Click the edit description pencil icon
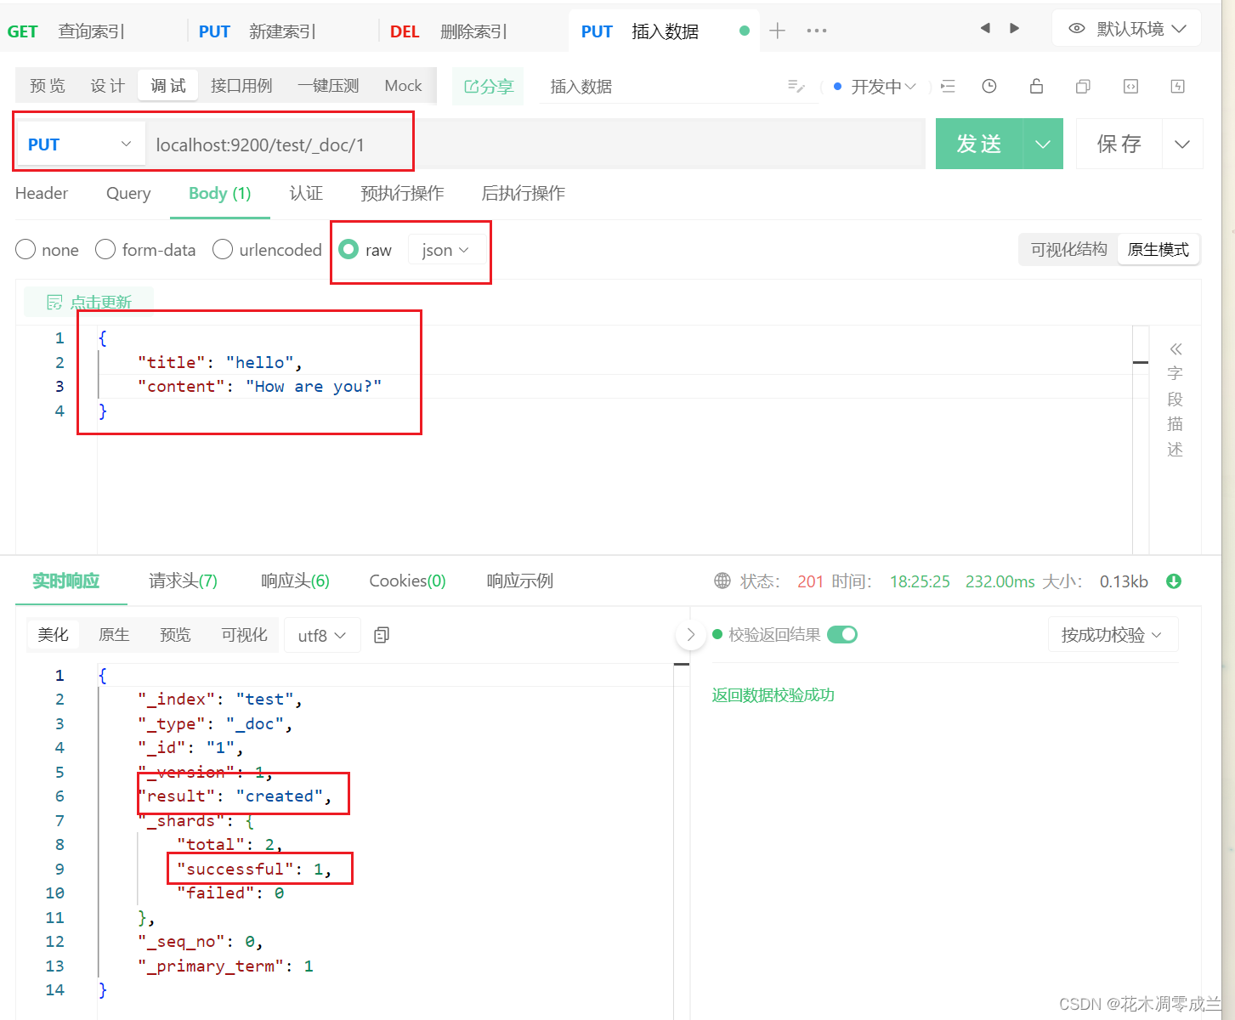This screenshot has width=1235, height=1020. click(x=796, y=86)
